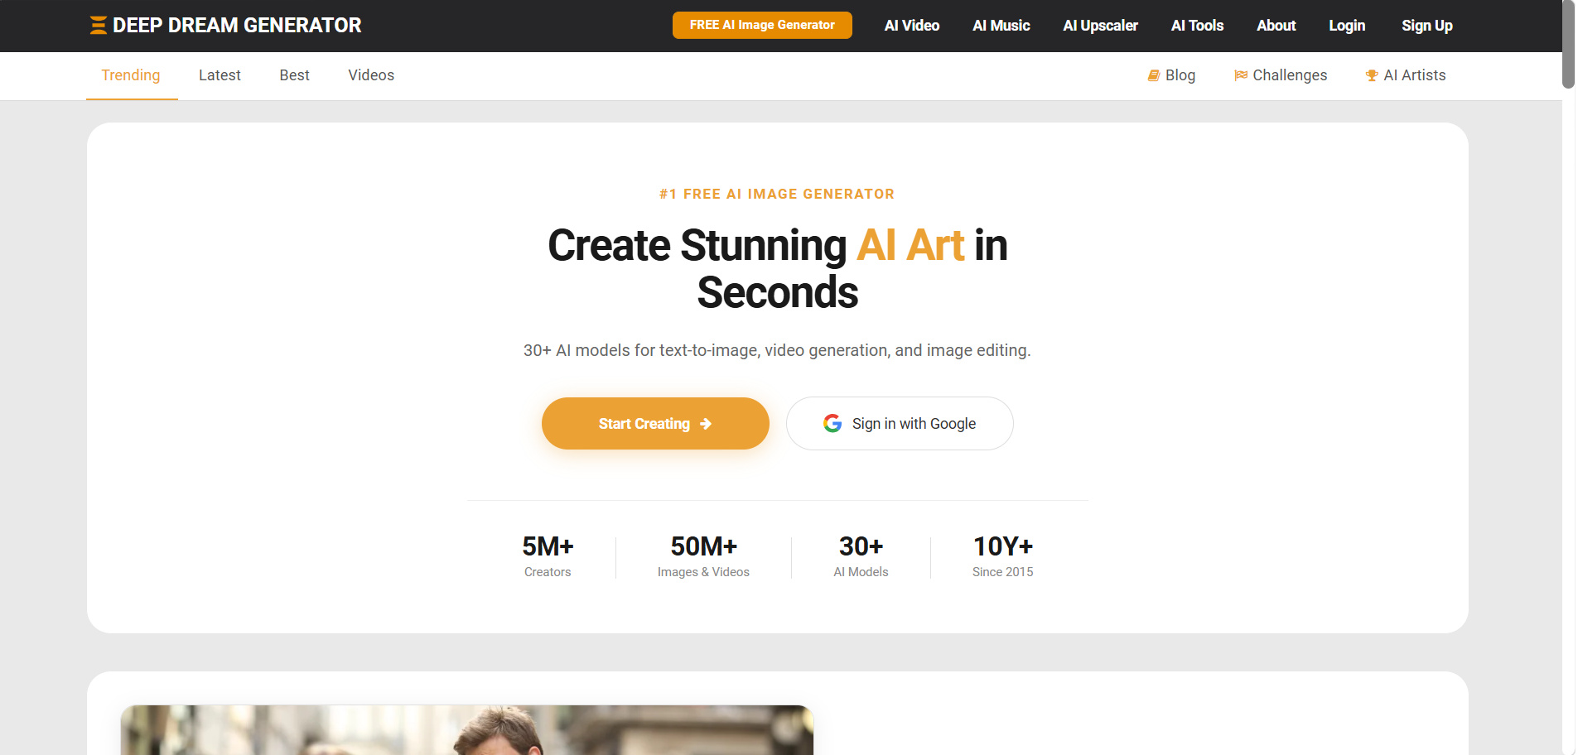The height and width of the screenshot is (755, 1578).
Task: Select the Videos tab
Action: click(371, 75)
